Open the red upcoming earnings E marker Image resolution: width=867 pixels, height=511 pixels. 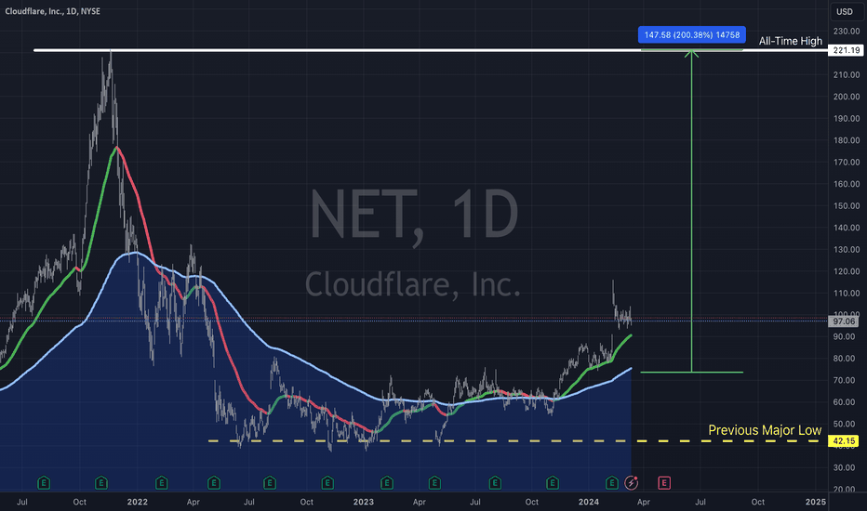click(x=664, y=483)
